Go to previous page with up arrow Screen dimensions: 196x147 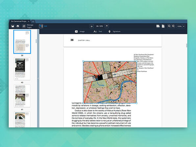coord(107,26)
